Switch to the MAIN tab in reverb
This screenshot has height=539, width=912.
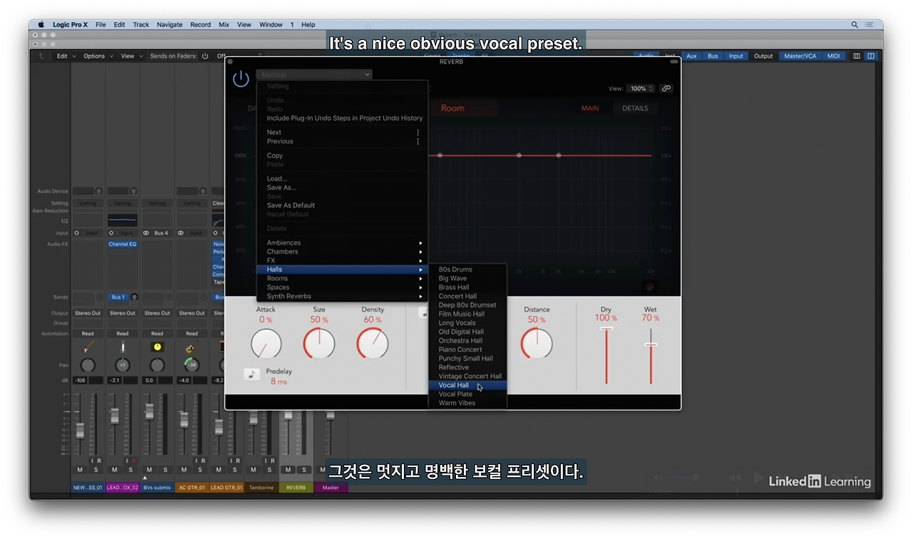(590, 108)
